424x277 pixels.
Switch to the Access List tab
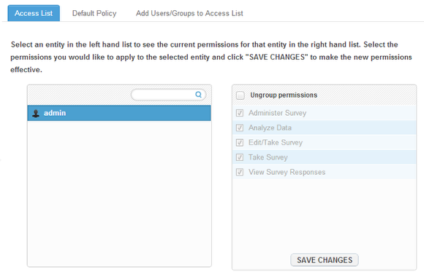click(x=34, y=13)
